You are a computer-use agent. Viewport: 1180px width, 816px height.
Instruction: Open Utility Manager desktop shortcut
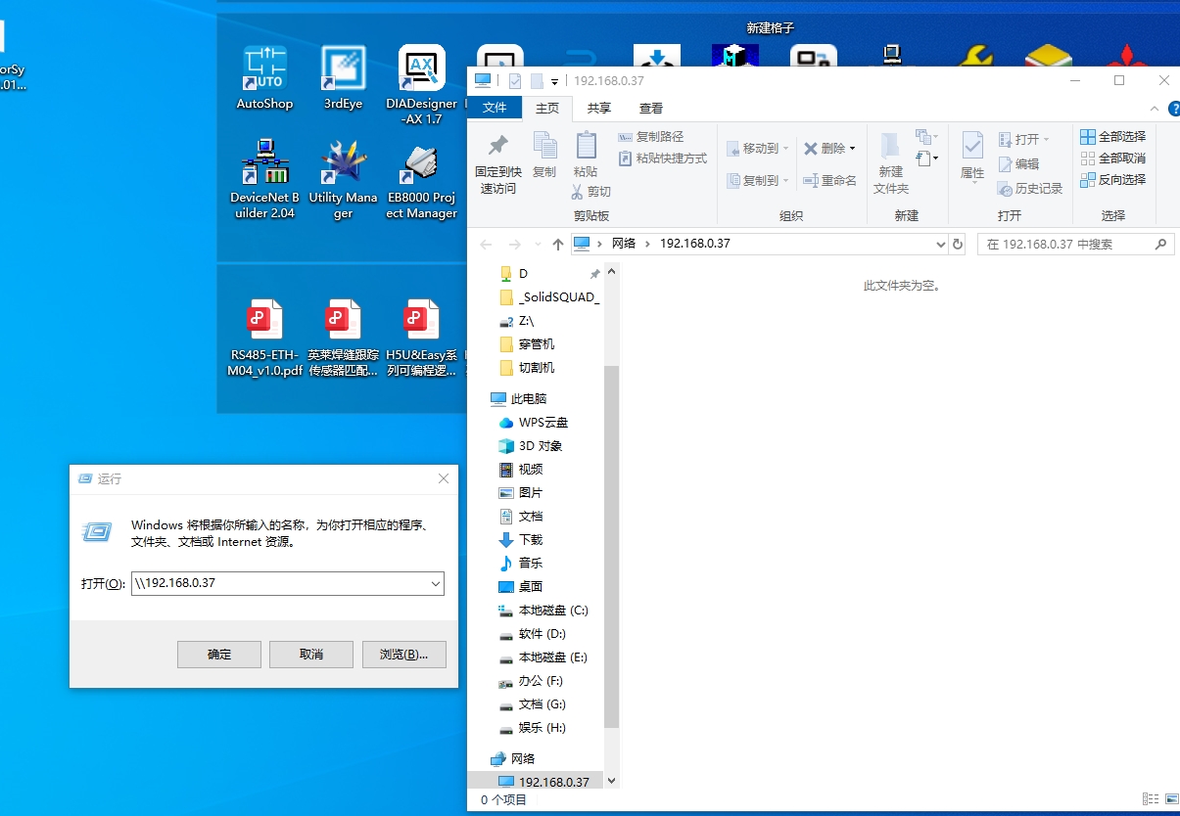[x=343, y=179]
